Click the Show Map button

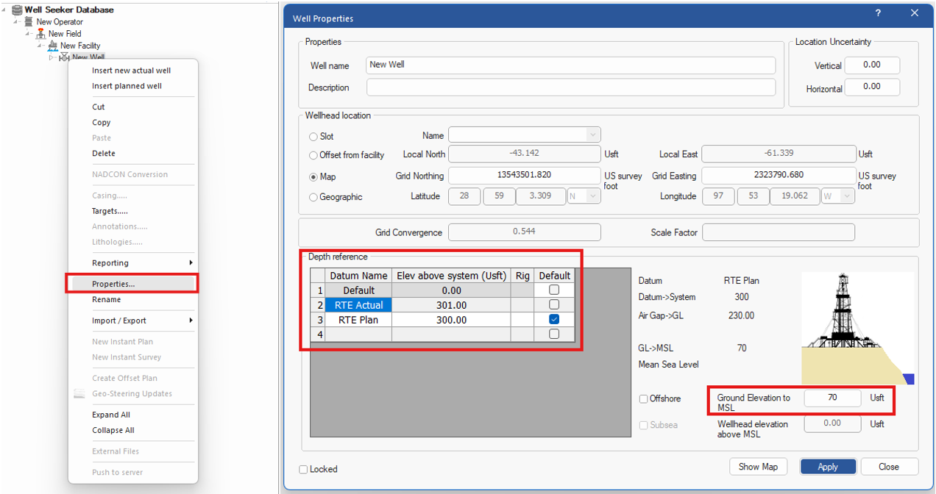(758, 467)
